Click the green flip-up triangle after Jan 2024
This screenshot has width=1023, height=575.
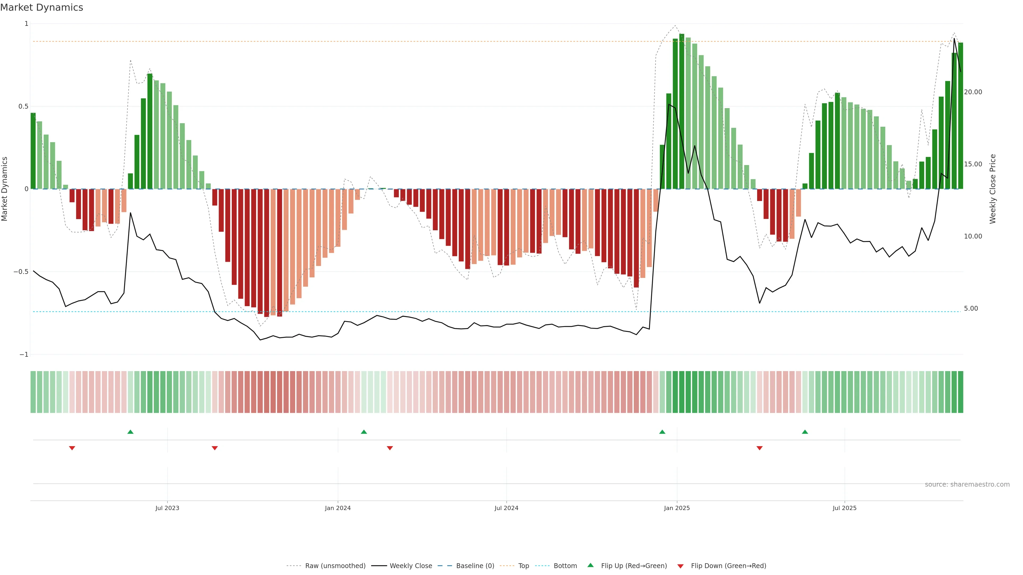(364, 432)
